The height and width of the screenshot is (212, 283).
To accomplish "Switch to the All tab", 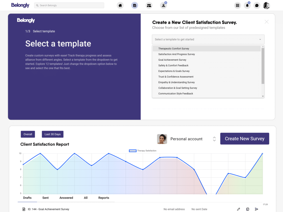I will point(86,198).
